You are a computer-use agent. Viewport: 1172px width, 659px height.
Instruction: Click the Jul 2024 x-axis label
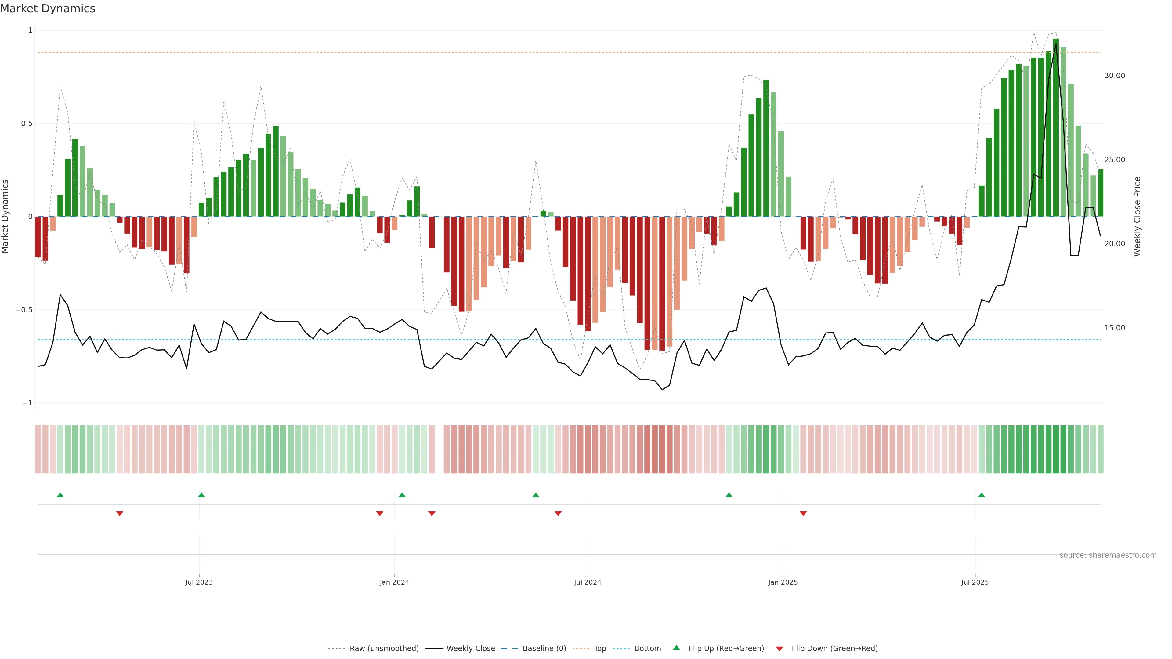(587, 582)
